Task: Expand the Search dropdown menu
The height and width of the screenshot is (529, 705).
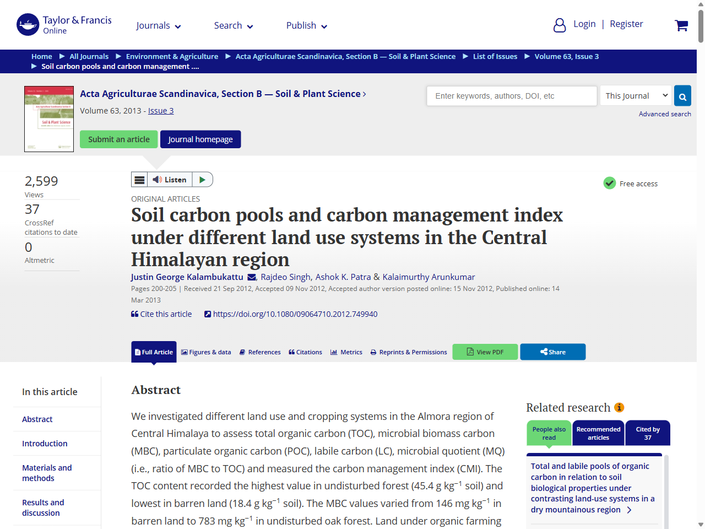Action: 234,25
